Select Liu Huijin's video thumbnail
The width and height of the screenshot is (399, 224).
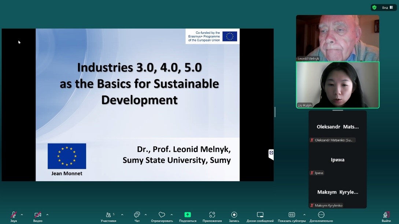coord(337,85)
